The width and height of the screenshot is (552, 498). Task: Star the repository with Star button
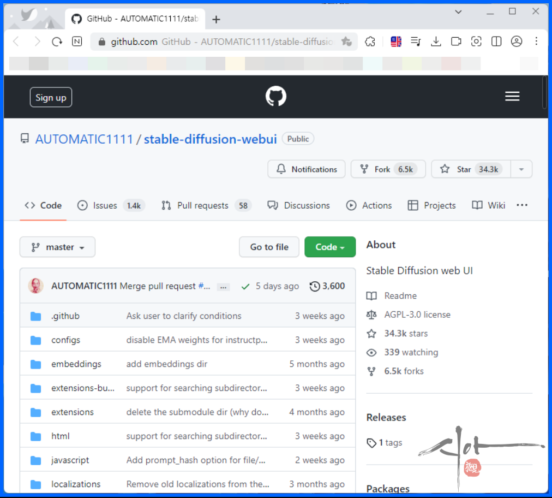pyautogui.click(x=471, y=169)
